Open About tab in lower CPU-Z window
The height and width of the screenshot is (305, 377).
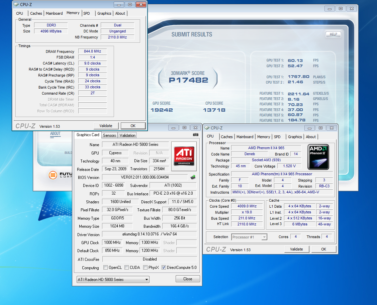coord(311,137)
